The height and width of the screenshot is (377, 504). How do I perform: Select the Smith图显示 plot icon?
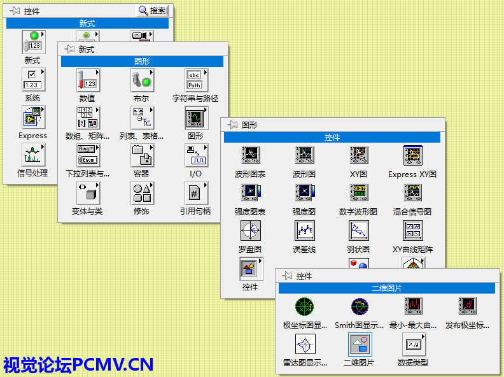point(360,306)
